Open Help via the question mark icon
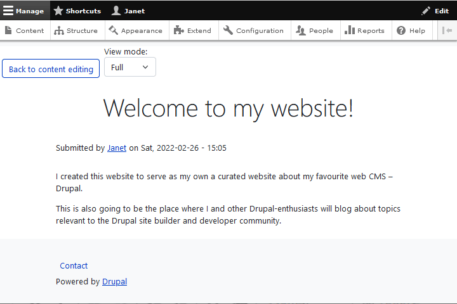 [x=401, y=30]
